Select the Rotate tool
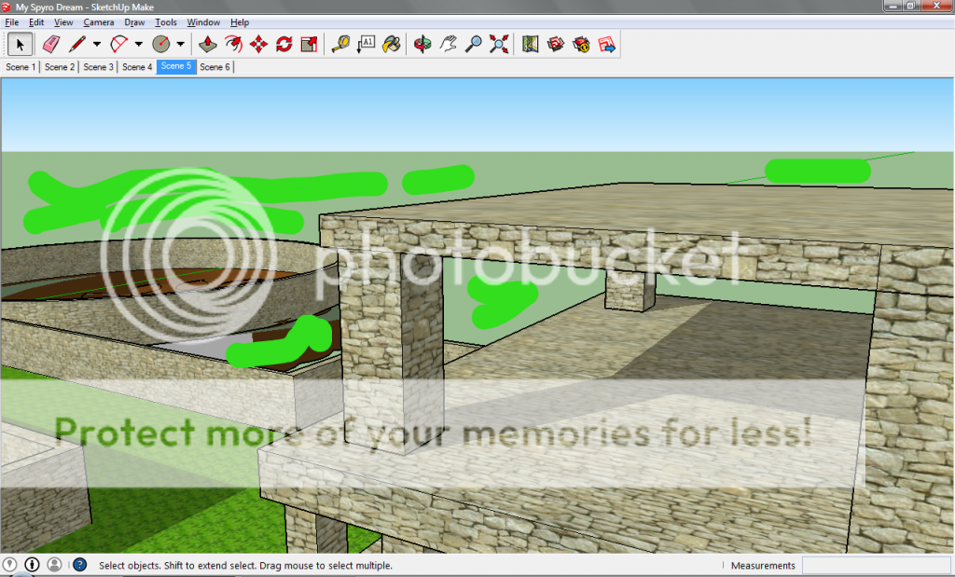This screenshot has height=577, width=955. (284, 44)
